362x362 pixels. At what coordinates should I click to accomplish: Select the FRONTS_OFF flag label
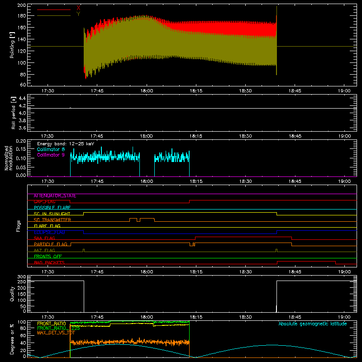pyautogui.click(x=48, y=257)
